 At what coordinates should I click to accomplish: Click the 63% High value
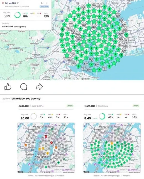point(111,117)
